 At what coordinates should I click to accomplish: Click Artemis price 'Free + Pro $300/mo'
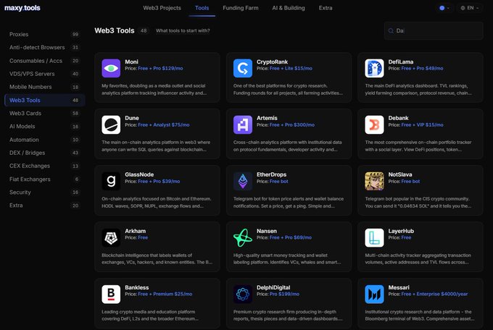(x=292, y=125)
